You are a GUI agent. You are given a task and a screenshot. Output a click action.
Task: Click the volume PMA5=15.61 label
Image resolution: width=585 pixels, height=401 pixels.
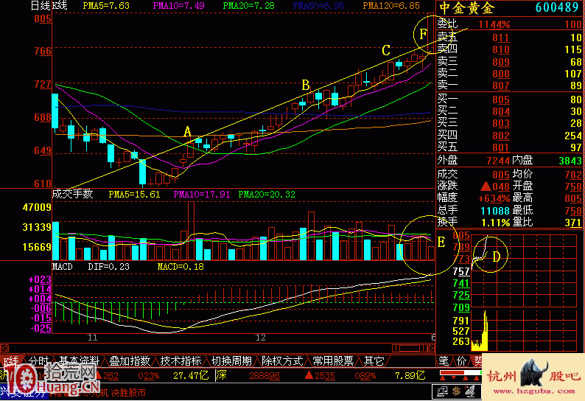click(134, 195)
